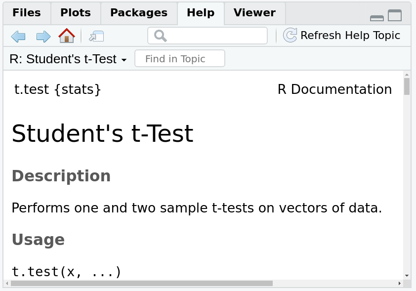Switch to the Packages tab

coord(139,13)
